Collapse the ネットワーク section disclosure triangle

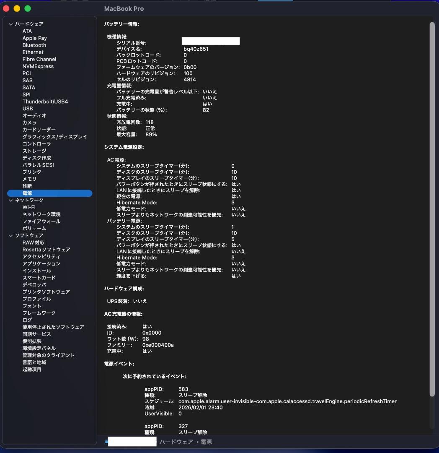tap(10, 200)
